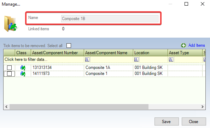This screenshot has width=210, height=128.
Task: Click the Class column header
Action: click(x=23, y=53)
